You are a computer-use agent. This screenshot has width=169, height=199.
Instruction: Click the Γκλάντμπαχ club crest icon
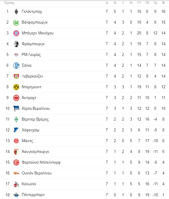pyautogui.click(x=16, y=12)
